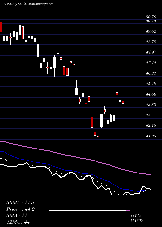
Task: Click the 46.31 price level label
Action: tap(151, 73)
